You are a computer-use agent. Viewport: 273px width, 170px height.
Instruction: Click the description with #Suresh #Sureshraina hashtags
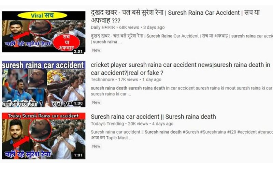182,135
